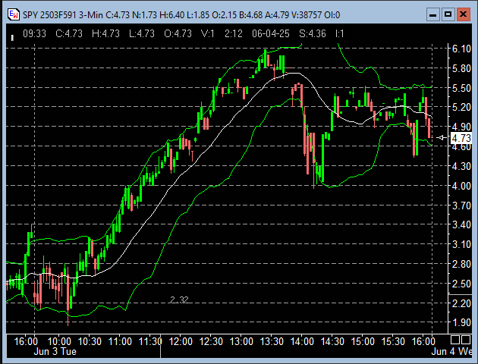This screenshot has height=364, width=478.
Task: Click the 15:30 time axis label
Action: (x=393, y=341)
